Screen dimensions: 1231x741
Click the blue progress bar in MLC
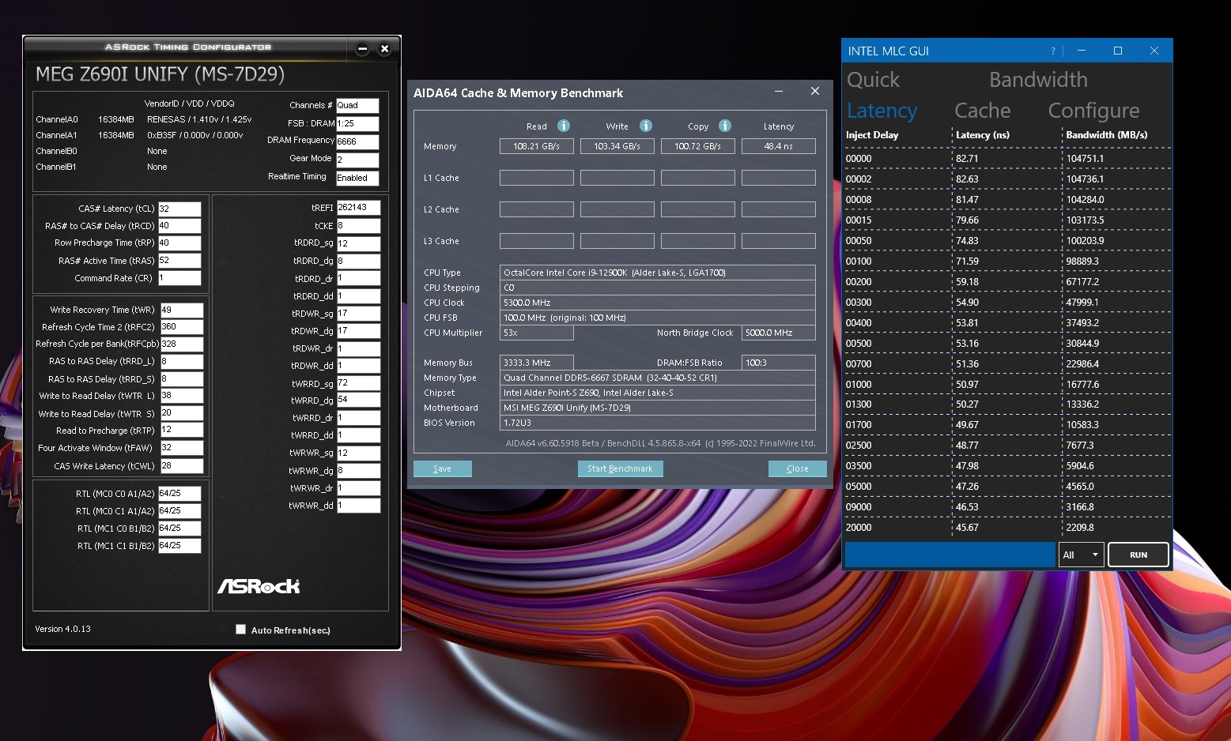[x=950, y=555]
